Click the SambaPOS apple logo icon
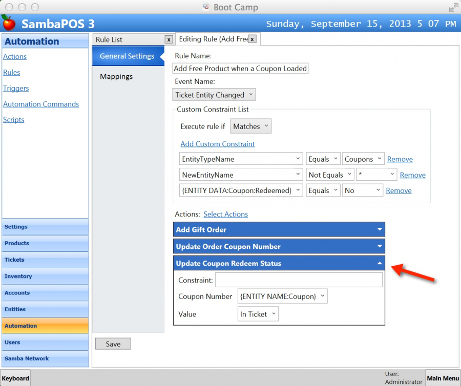 9,23
